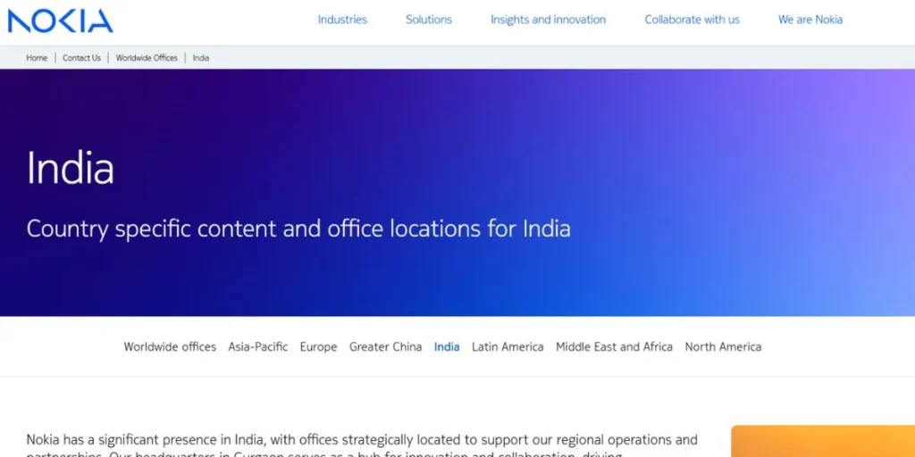Click the Nokia logo

pos(60,21)
